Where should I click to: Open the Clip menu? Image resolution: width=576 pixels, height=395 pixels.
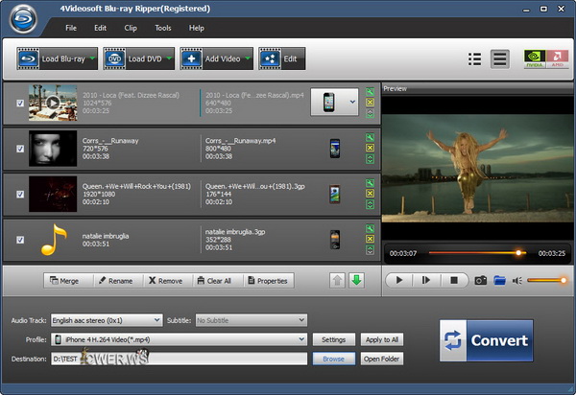pos(131,28)
